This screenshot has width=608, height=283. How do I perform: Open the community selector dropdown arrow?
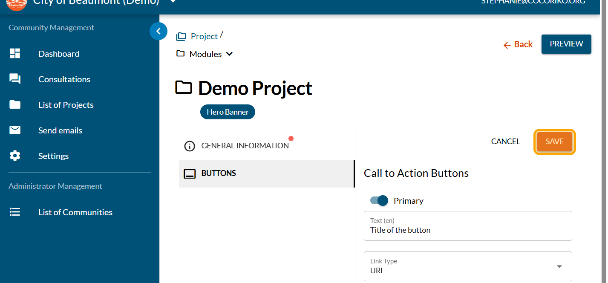coord(173,2)
